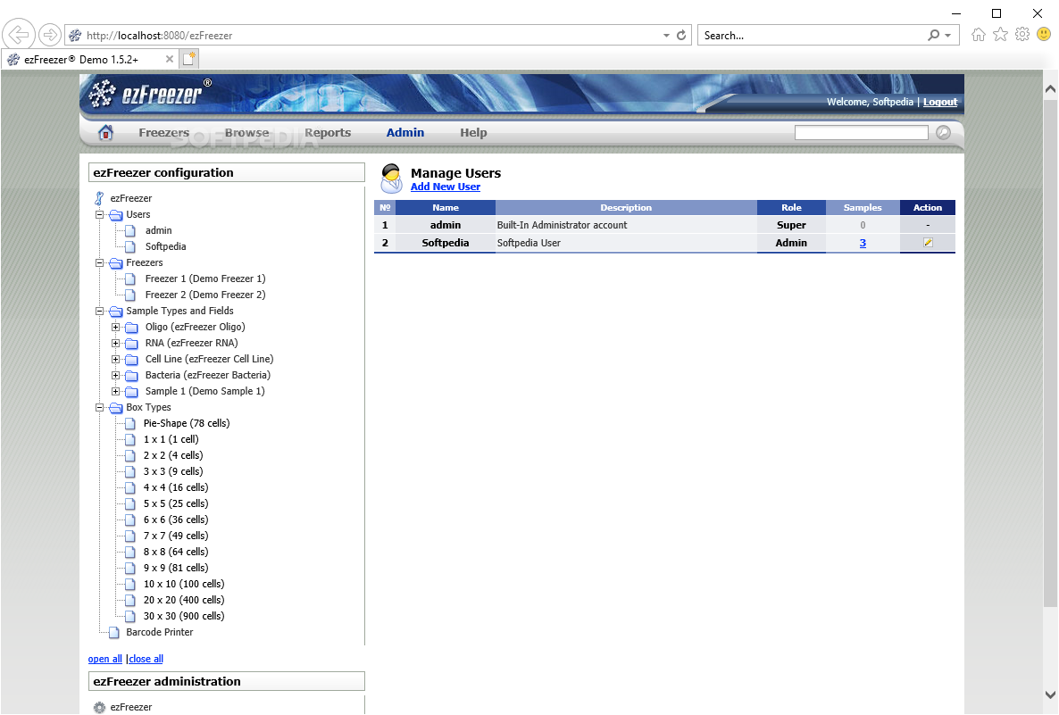This screenshot has width=1059, height=715.
Task: Click the Sample Types and Fields folder icon
Action: coord(116,312)
